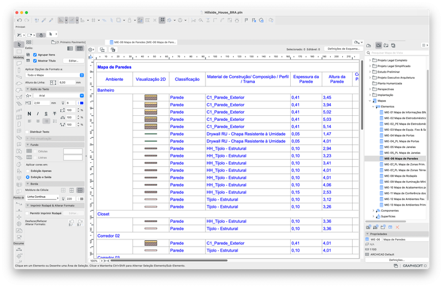Screen dimensions: 443x287
Task: Expand the Componentes tree node
Action: tap(373, 211)
